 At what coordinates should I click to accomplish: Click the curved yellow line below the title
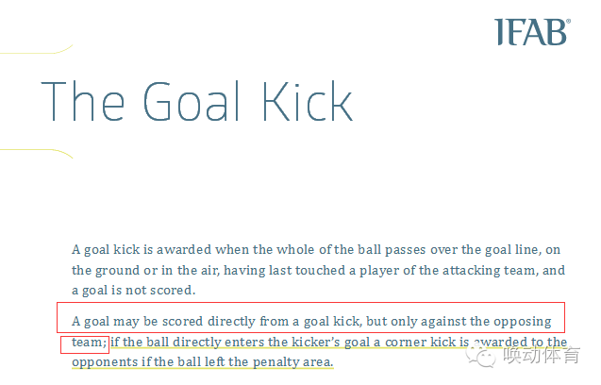[x=37, y=153]
